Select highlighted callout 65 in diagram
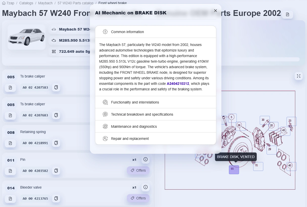This screenshot has height=207, width=307. point(234,169)
